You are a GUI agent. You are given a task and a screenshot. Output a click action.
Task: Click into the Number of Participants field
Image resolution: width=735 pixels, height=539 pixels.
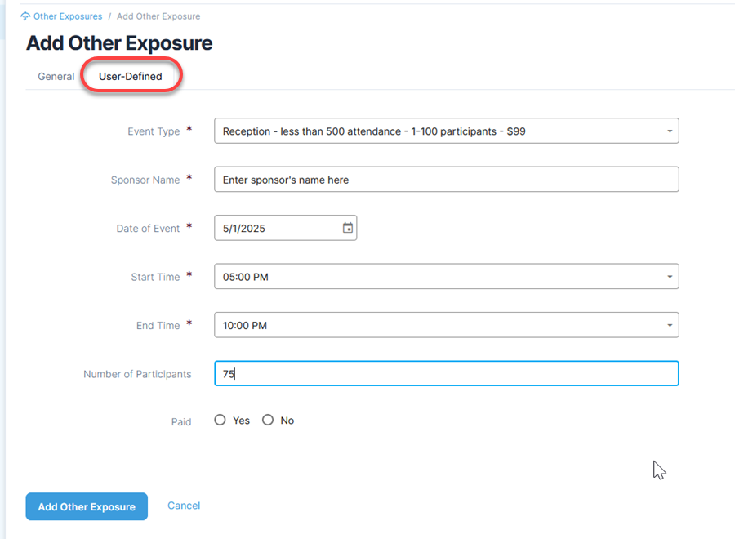click(446, 373)
